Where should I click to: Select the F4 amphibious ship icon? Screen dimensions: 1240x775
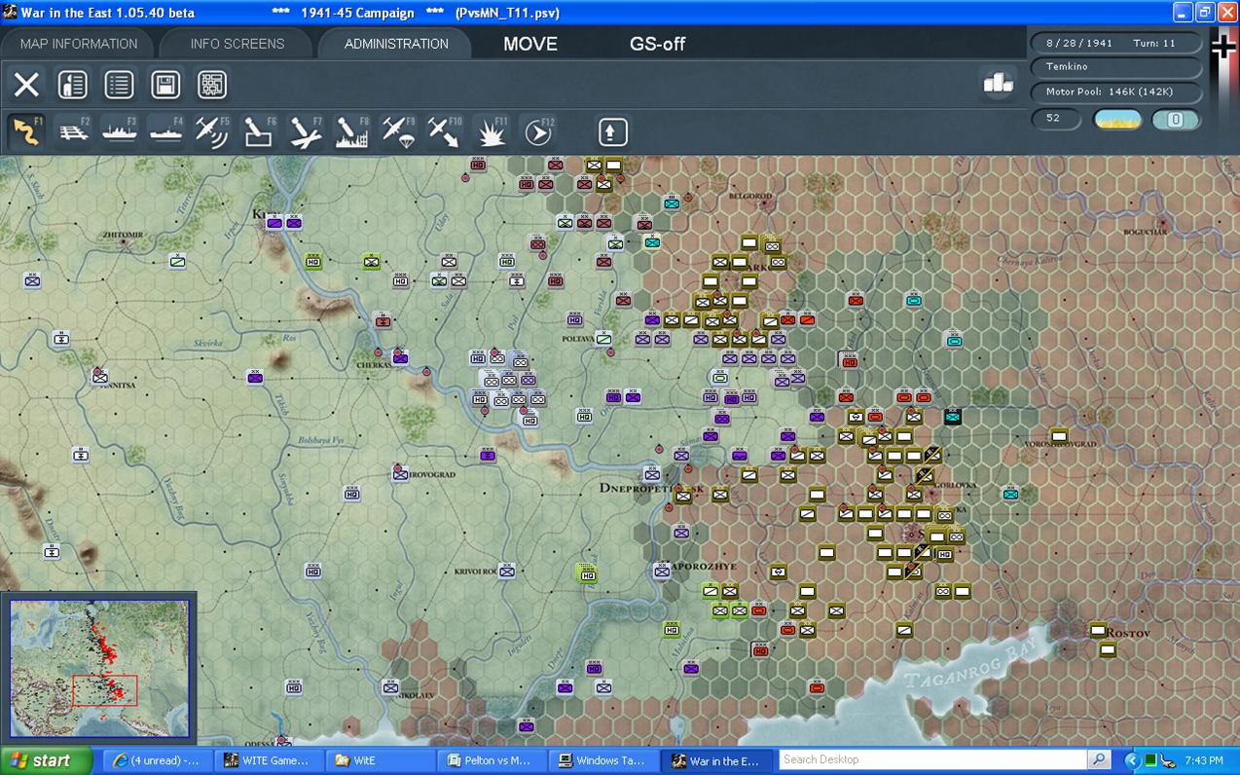click(x=166, y=131)
